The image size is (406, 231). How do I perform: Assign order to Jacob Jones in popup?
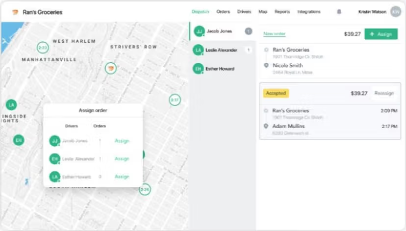122,141
